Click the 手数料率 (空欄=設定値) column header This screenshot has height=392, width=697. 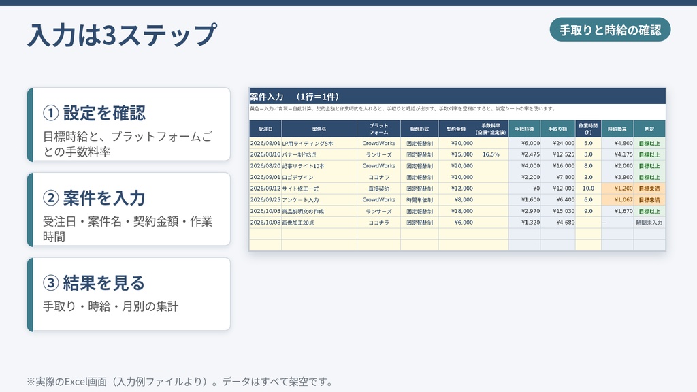pyautogui.click(x=491, y=129)
